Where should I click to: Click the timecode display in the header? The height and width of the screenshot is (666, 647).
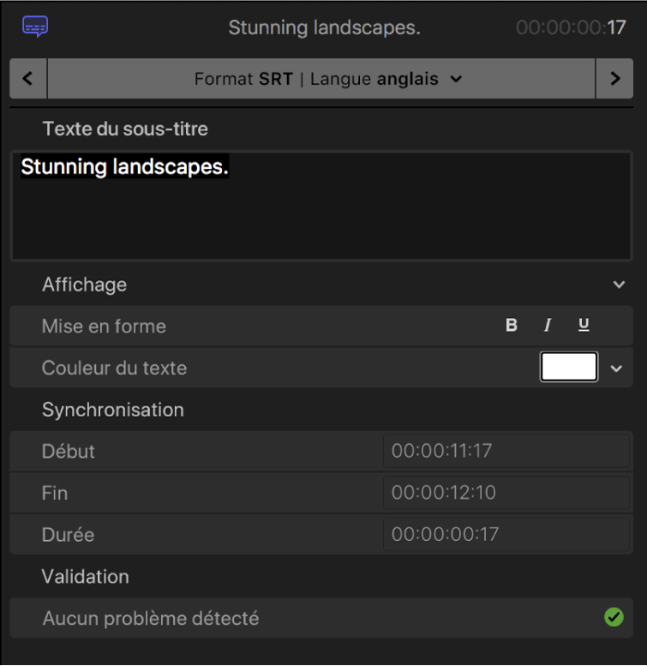[571, 28]
